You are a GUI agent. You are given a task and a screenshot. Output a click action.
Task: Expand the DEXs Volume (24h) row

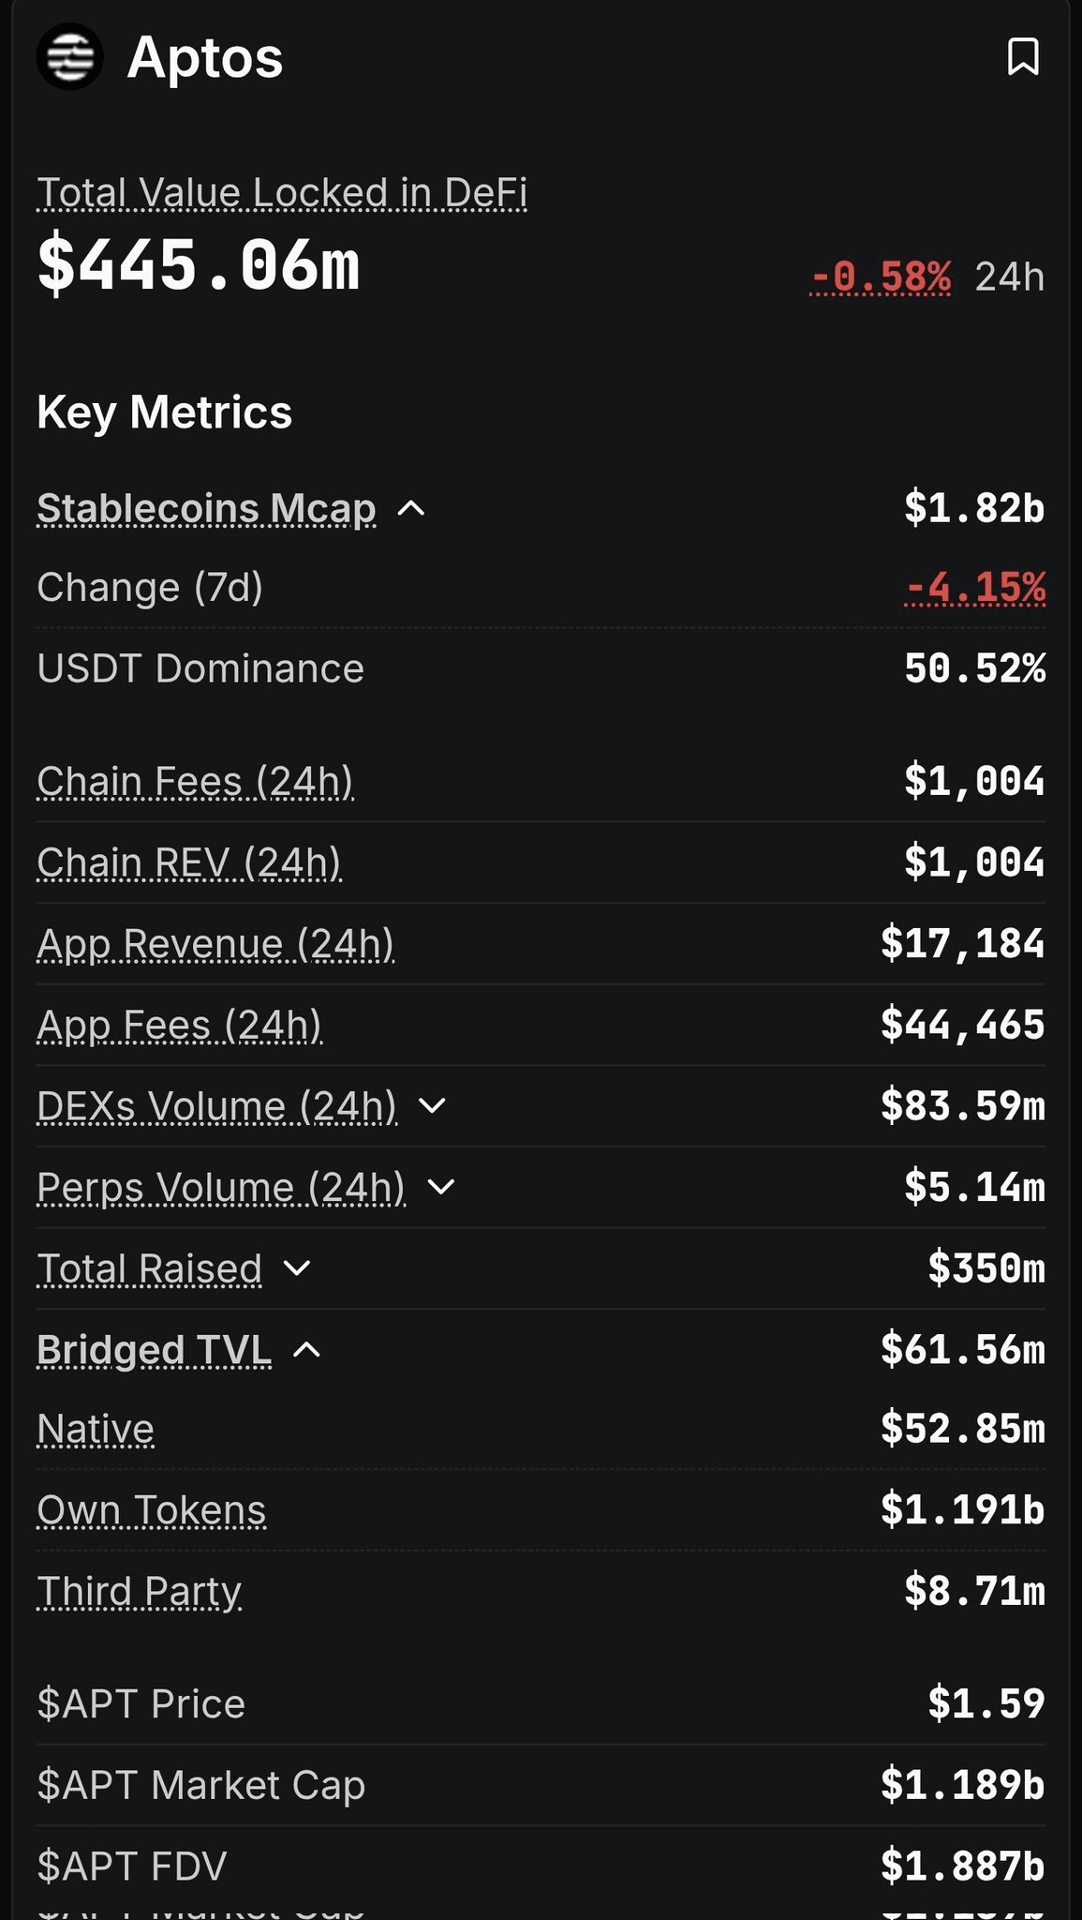coord(432,1106)
